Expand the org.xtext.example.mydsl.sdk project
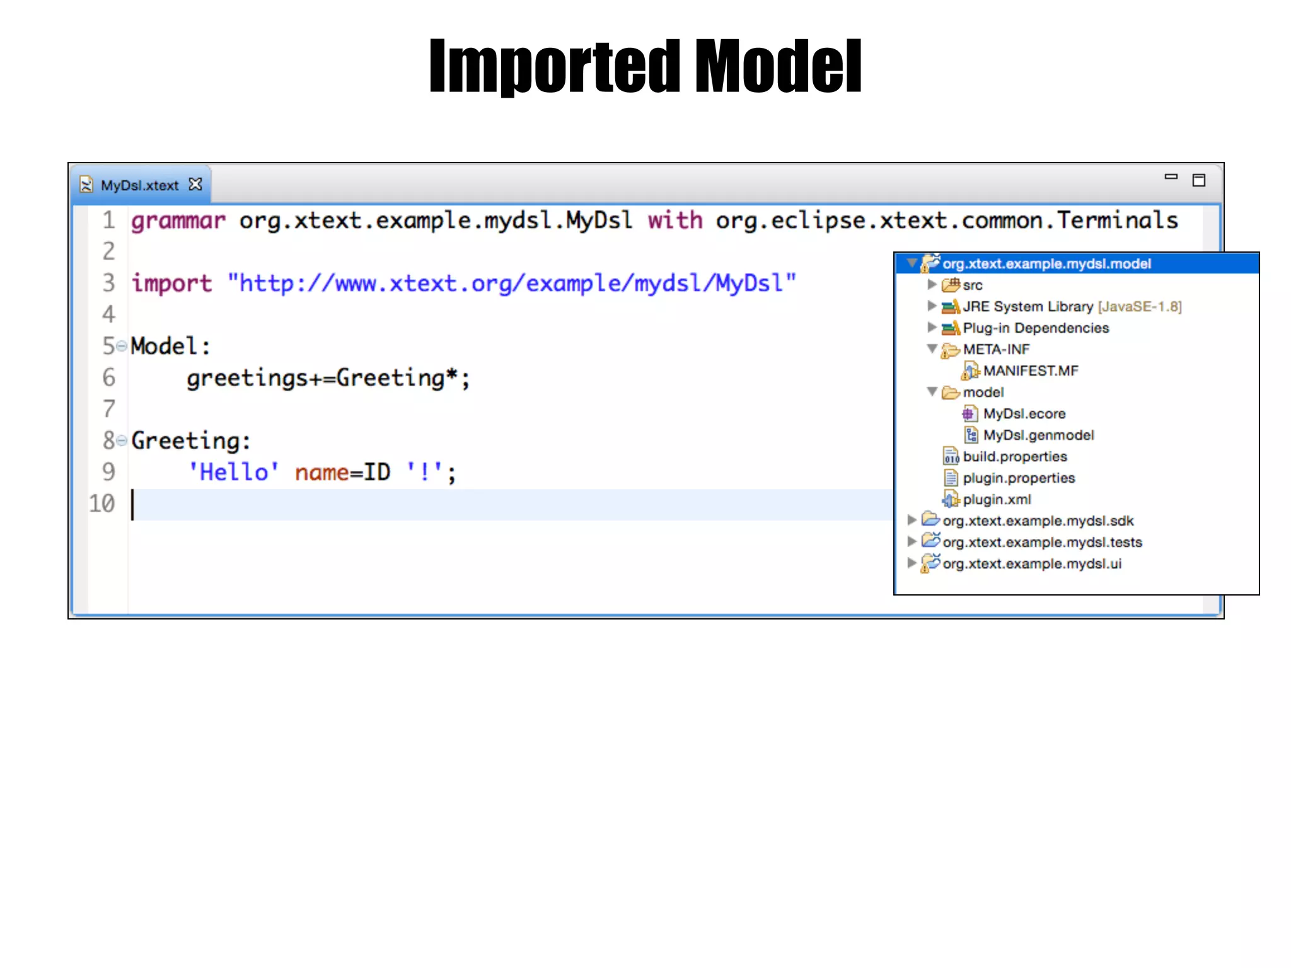The height and width of the screenshot is (968, 1291). pyautogui.click(x=912, y=520)
